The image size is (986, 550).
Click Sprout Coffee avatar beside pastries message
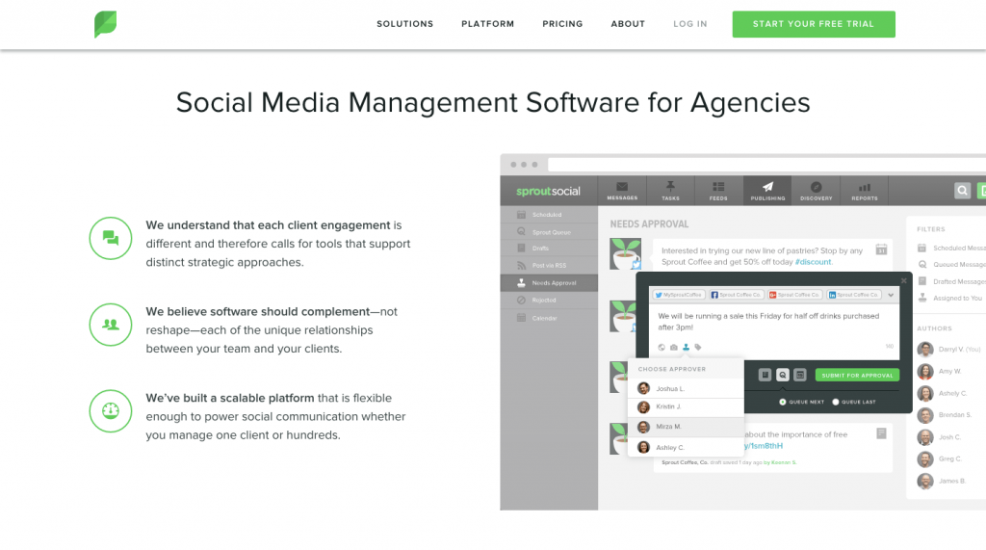pyautogui.click(x=625, y=253)
